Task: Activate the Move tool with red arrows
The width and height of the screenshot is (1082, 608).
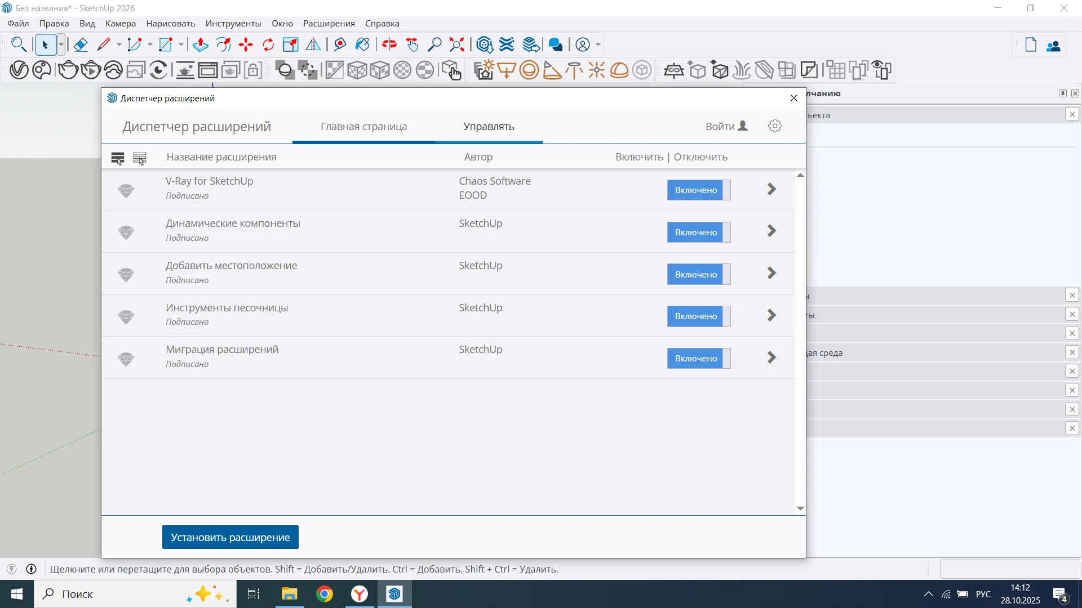Action: (x=246, y=44)
